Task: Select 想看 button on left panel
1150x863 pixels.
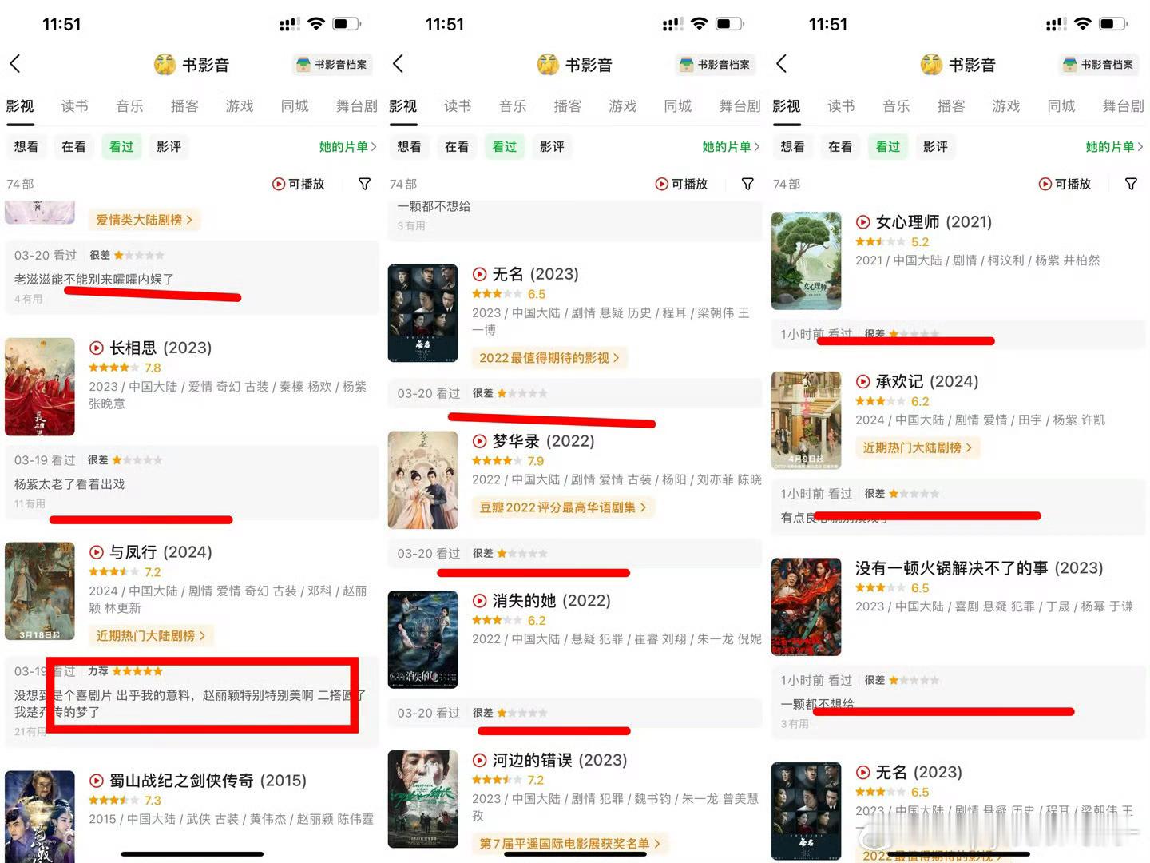Action: click(x=26, y=147)
